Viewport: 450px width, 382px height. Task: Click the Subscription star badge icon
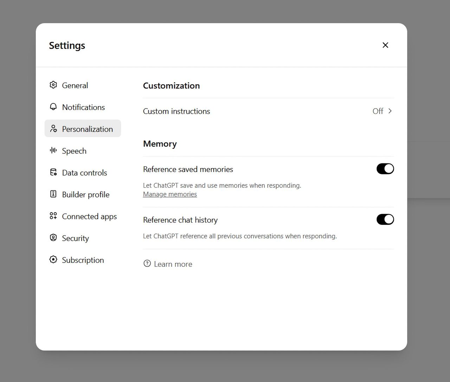[53, 259]
